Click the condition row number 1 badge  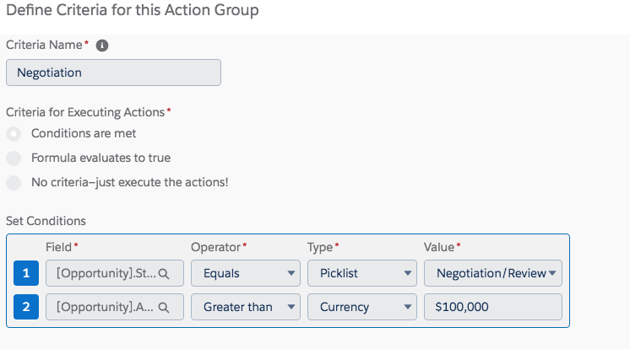[26, 273]
